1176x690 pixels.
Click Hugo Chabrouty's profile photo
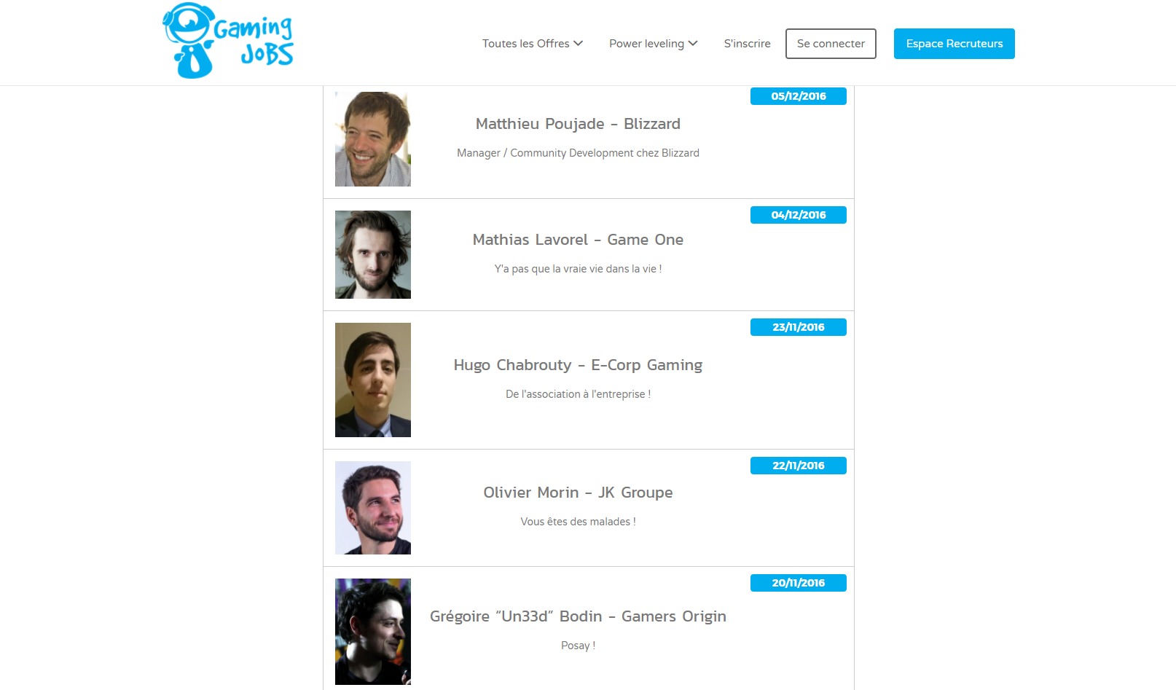(x=373, y=380)
